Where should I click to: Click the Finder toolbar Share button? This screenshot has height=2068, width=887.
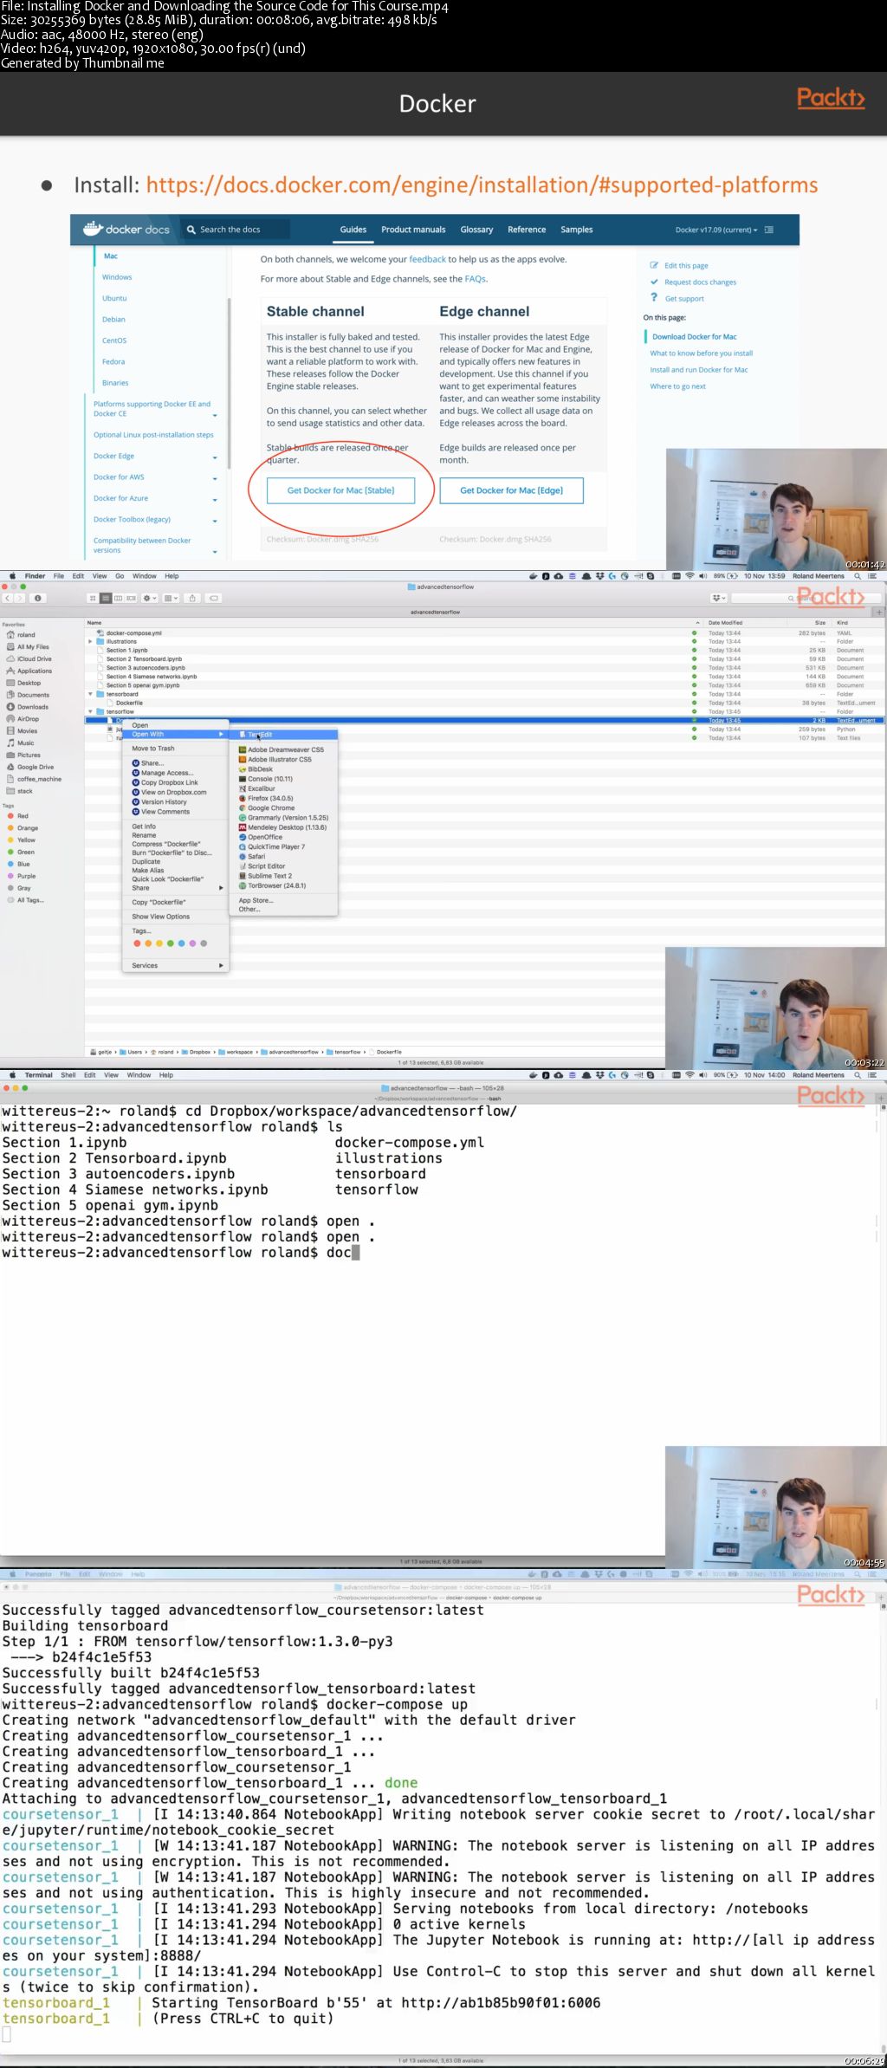point(192,598)
